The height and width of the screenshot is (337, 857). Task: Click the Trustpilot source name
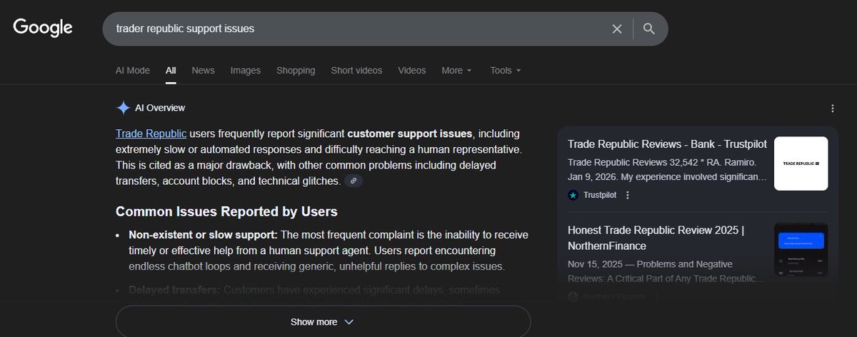click(x=598, y=195)
